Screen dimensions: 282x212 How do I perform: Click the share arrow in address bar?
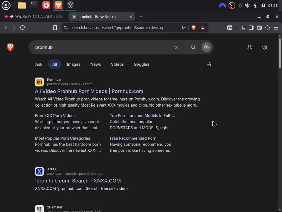point(183,28)
